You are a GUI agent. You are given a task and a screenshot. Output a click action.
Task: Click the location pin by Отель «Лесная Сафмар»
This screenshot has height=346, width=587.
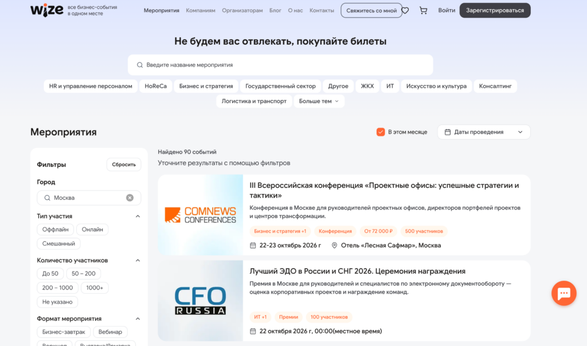[x=334, y=245]
